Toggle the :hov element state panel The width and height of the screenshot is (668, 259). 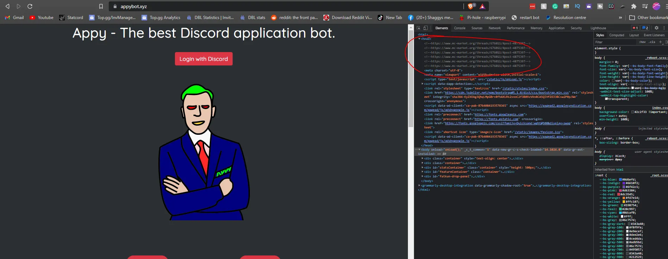point(642,42)
